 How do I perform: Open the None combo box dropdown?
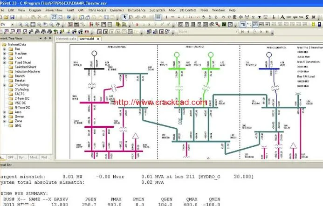tap(236, 32)
